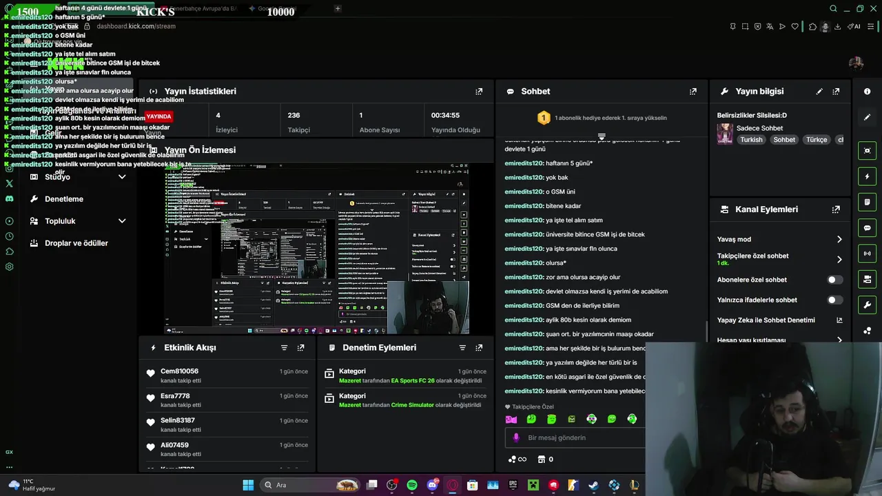Open the Discord sidebar shortcut
882x496 pixels.
9,198
